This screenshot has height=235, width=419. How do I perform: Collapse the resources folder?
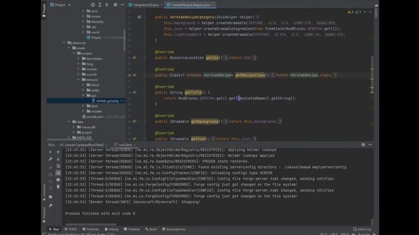[x=64, y=42]
